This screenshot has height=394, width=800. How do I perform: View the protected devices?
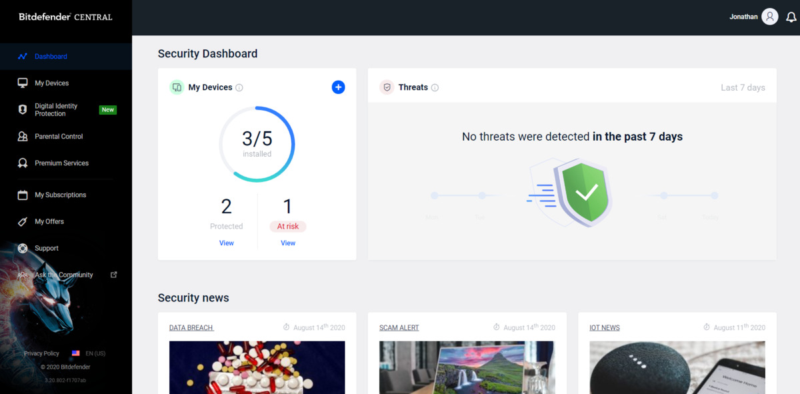(x=227, y=243)
